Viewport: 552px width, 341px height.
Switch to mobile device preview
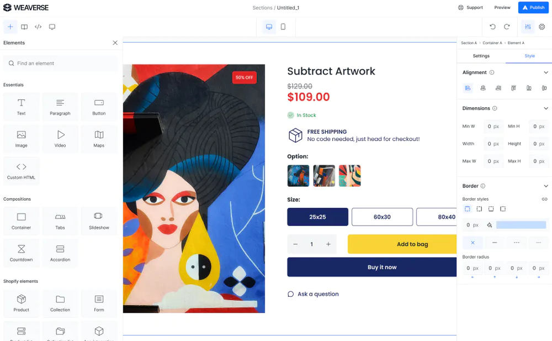click(x=283, y=27)
